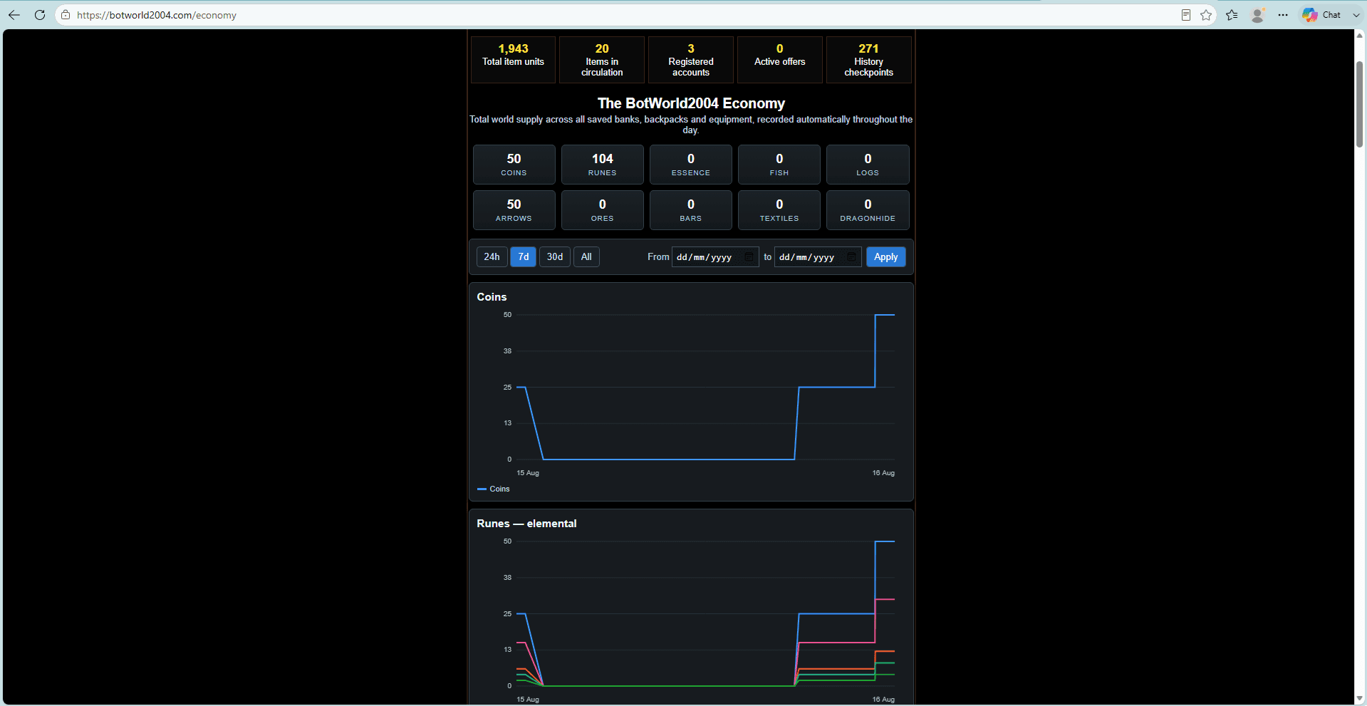Select the 7d time range
1367x706 pixels.
tap(524, 257)
